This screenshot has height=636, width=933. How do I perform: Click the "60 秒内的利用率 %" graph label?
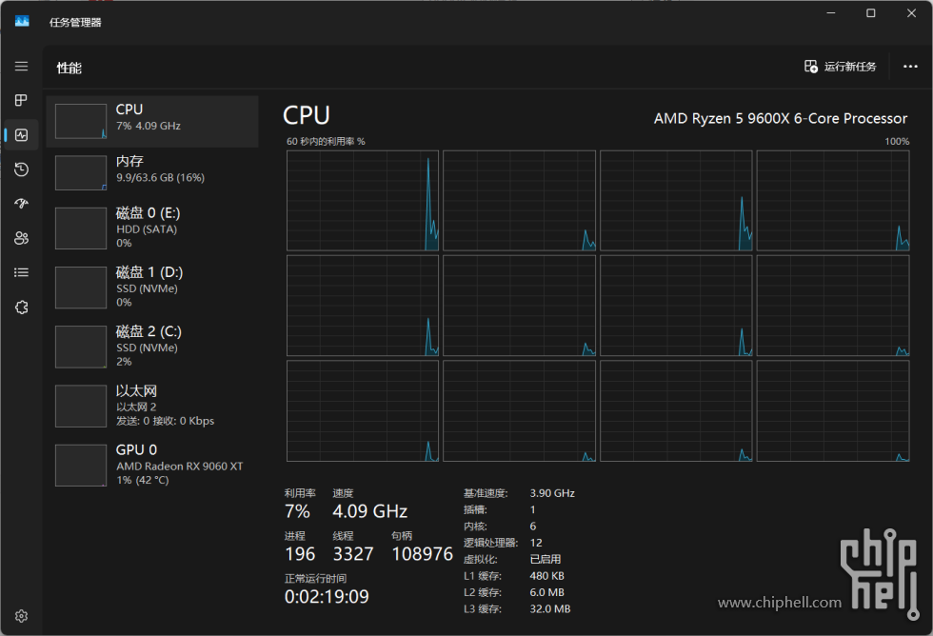(x=326, y=142)
